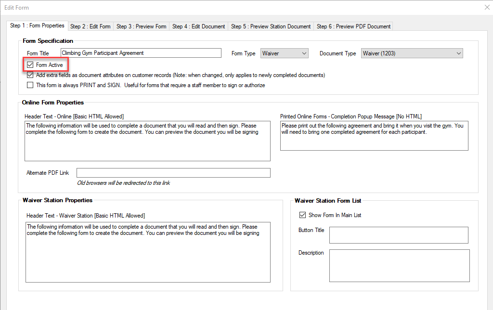
Task: Expand the Document Type dropdown
Action: tap(412, 53)
